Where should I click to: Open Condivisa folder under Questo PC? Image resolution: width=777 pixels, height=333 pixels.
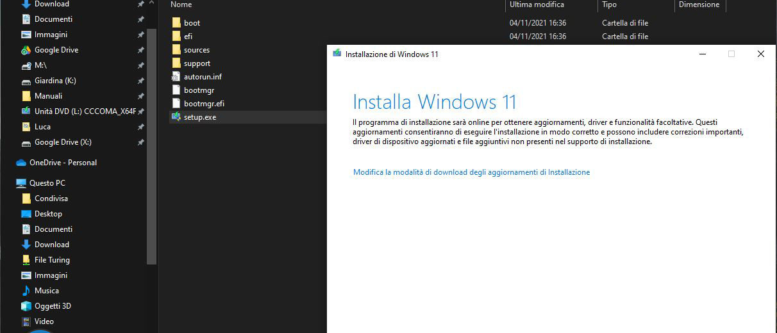pyautogui.click(x=51, y=199)
